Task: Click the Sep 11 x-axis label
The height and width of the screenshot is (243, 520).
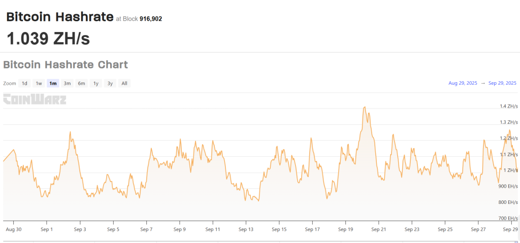Action: pos(213,229)
